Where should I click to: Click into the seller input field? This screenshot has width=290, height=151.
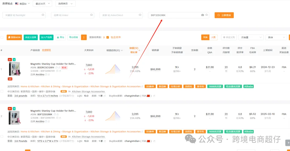click(121, 15)
